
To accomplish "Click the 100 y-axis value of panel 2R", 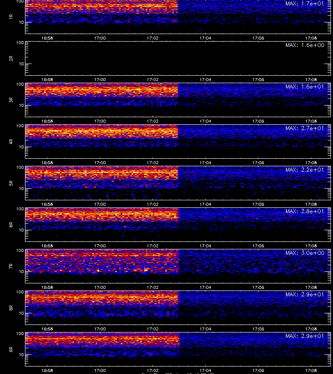I will click(20, 43).
